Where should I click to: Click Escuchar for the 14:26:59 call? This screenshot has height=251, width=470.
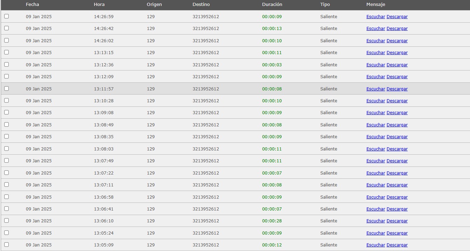click(376, 17)
